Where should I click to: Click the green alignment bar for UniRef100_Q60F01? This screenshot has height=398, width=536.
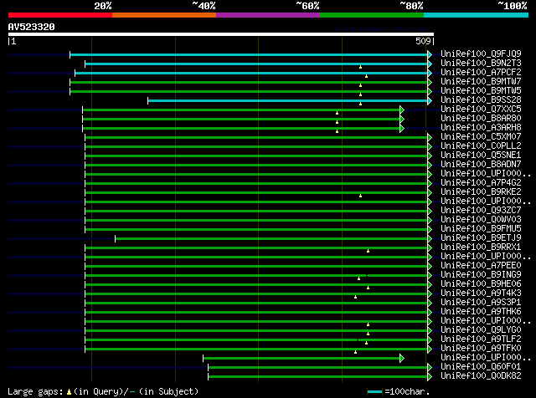pos(318,367)
